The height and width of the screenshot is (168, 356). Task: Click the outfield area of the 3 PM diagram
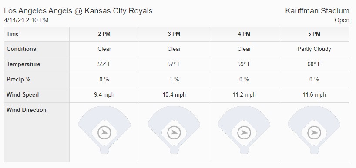[x=174, y=113]
